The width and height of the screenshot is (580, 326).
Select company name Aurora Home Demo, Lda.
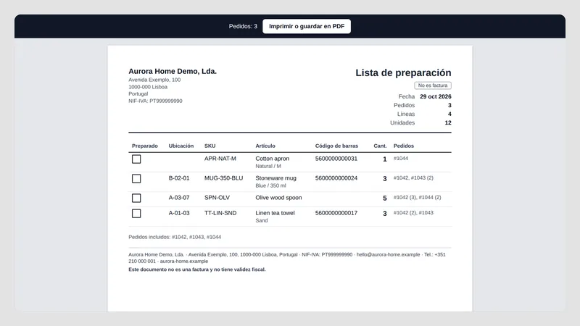(x=173, y=71)
